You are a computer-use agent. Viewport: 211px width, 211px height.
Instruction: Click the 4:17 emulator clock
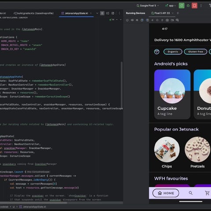pyautogui.click(x=165, y=29)
